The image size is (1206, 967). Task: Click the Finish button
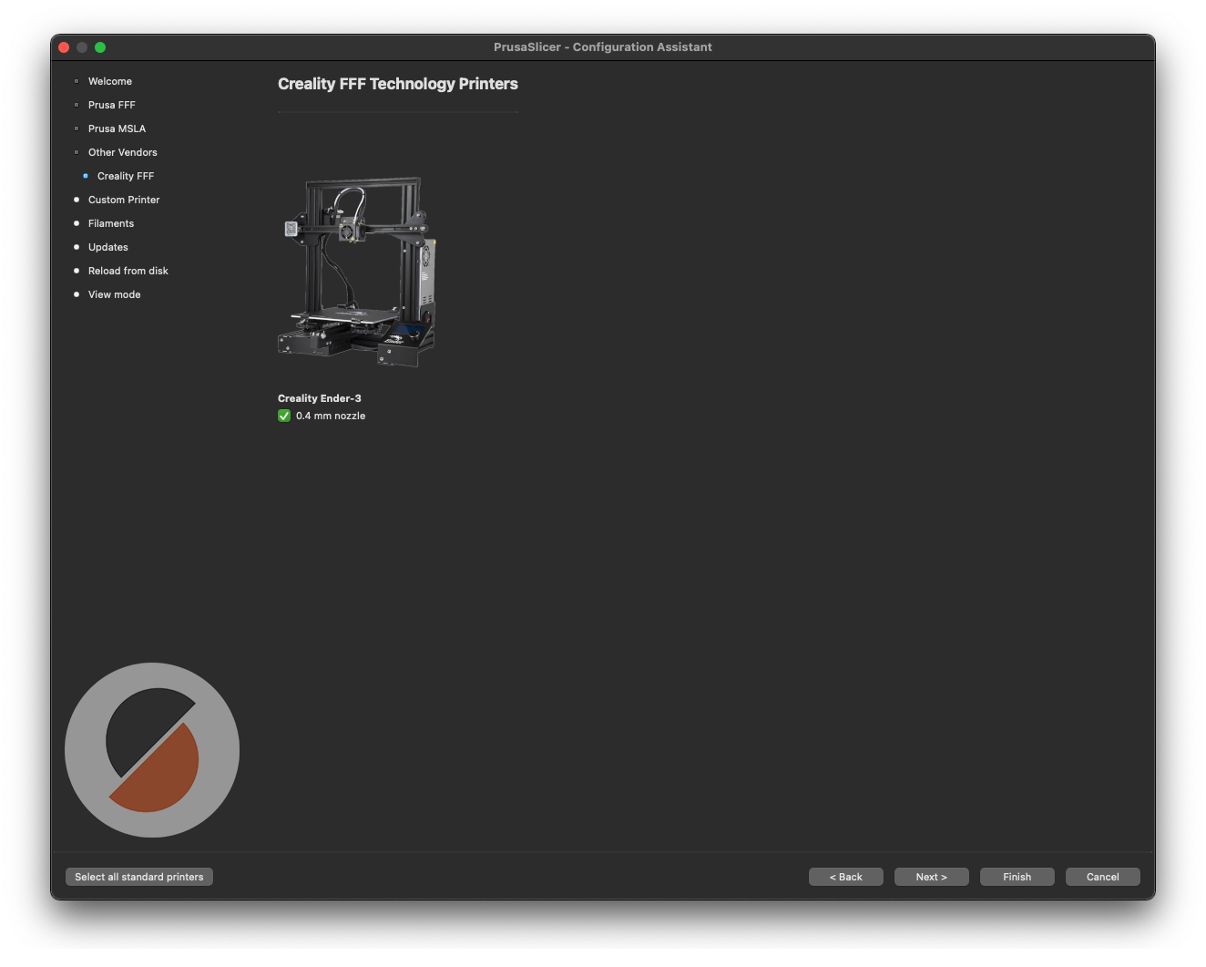click(x=1017, y=877)
